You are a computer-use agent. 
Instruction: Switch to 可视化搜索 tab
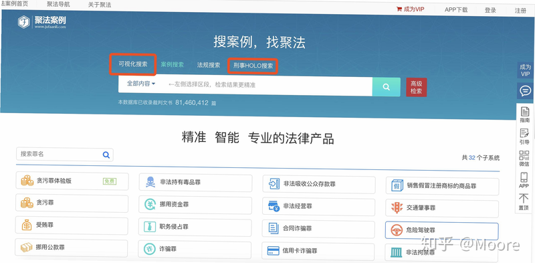133,64
